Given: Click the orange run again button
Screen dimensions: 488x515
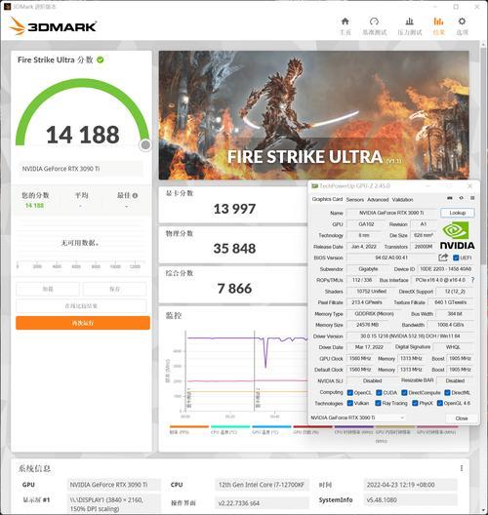Looking at the screenshot, I should (83, 323).
